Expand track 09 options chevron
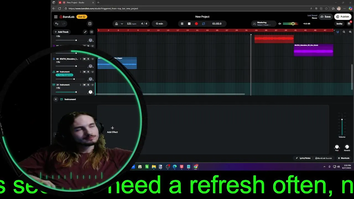Screen dimensions: 354x199 coord(92,72)
